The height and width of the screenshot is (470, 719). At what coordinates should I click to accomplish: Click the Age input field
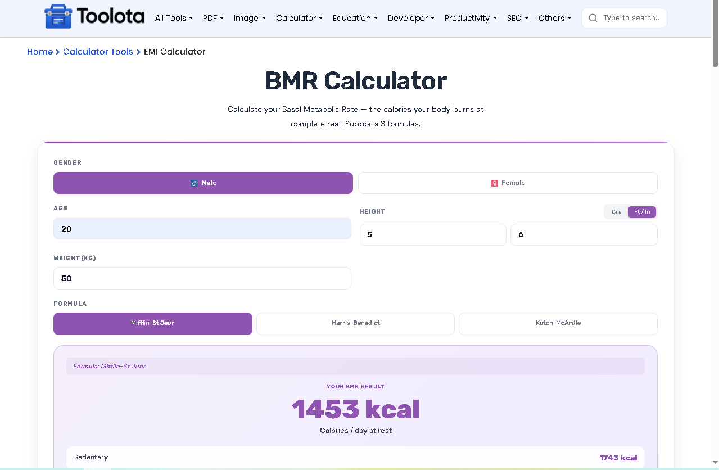202,229
